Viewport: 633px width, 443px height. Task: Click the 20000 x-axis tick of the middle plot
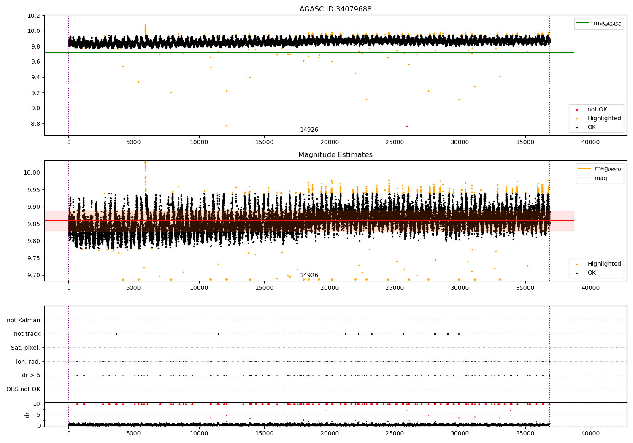330,288
